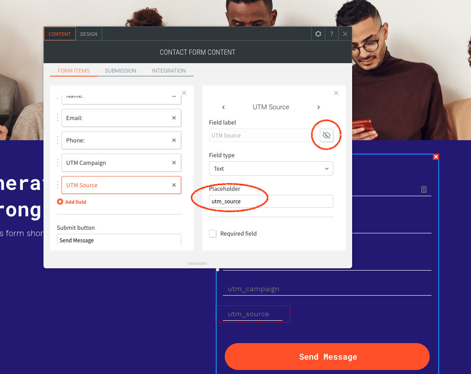Click the dialog resize handle at bottom
The width and height of the screenshot is (471, 374).
click(198, 264)
